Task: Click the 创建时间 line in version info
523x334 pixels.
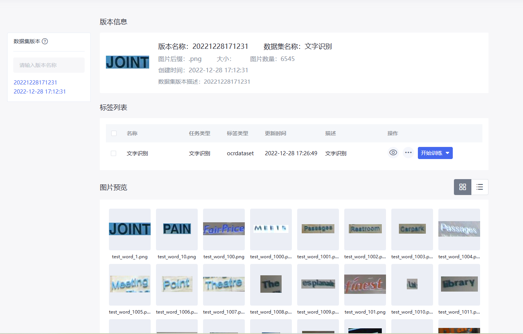Action: pyautogui.click(x=203, y=70)
